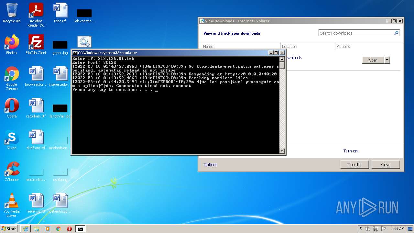Launch Google Chrome desktop shortcut
The height and width of the screenshot is (233, 414).
12,78
